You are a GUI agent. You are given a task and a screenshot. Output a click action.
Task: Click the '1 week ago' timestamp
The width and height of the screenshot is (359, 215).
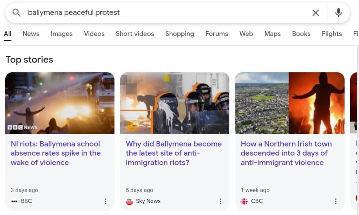coord(255,190)
